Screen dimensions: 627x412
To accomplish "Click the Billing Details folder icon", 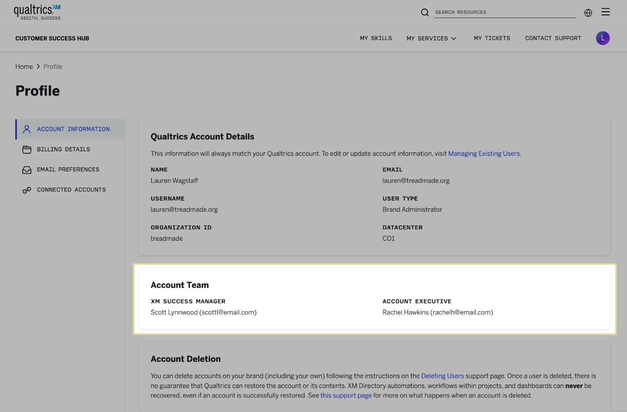I will coord(27,149).
